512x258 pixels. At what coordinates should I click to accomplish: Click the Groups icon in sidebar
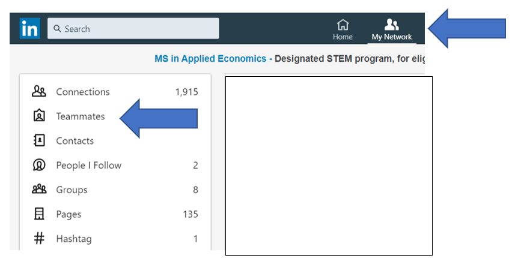coord(39,189)
